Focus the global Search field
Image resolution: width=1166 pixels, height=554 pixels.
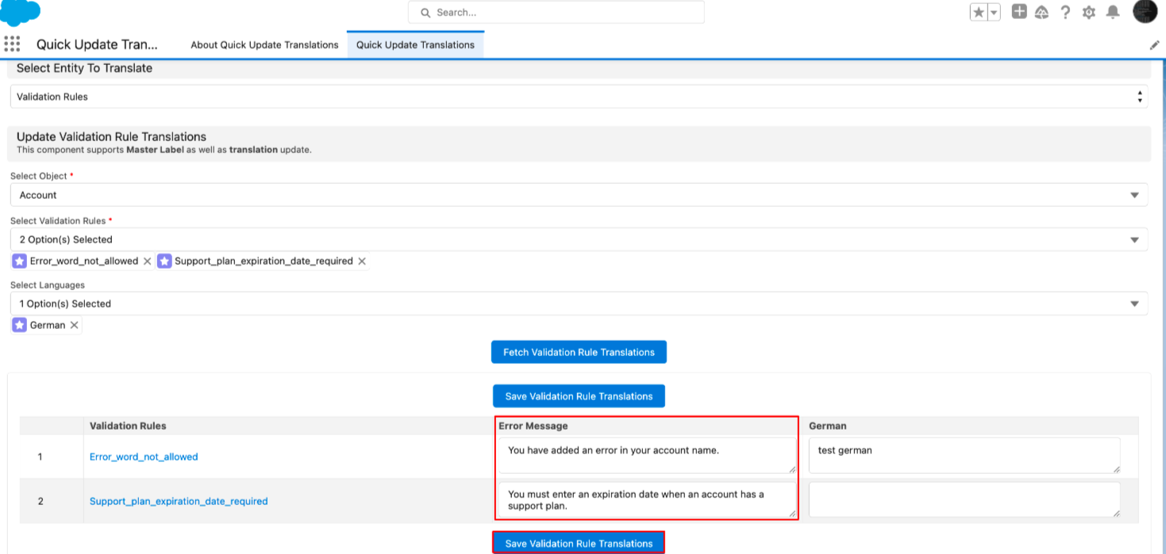coord(556,13)
